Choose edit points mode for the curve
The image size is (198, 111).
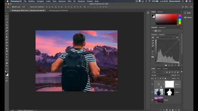(x=153, y=49)
